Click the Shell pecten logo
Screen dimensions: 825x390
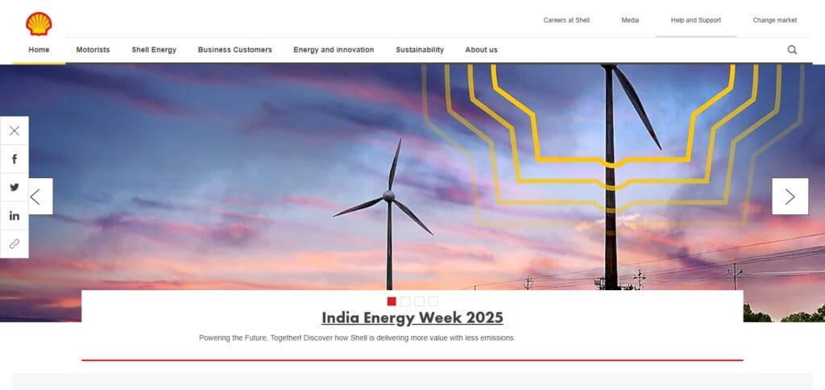tap(39, 23)
